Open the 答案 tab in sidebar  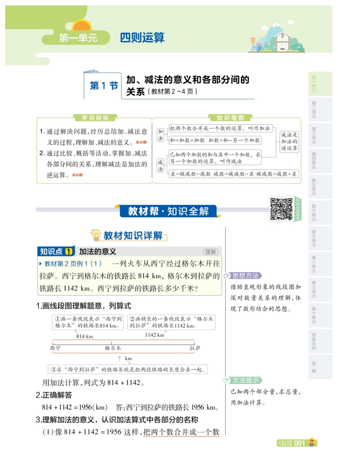(313, 365)
